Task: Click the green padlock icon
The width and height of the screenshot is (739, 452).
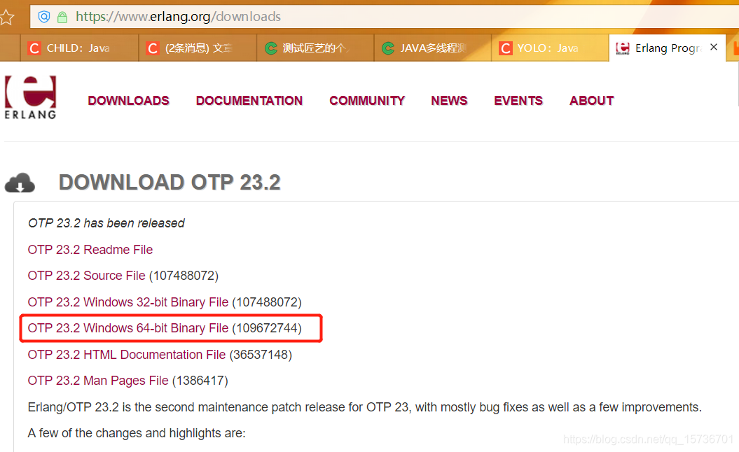Action: [62, 17]
